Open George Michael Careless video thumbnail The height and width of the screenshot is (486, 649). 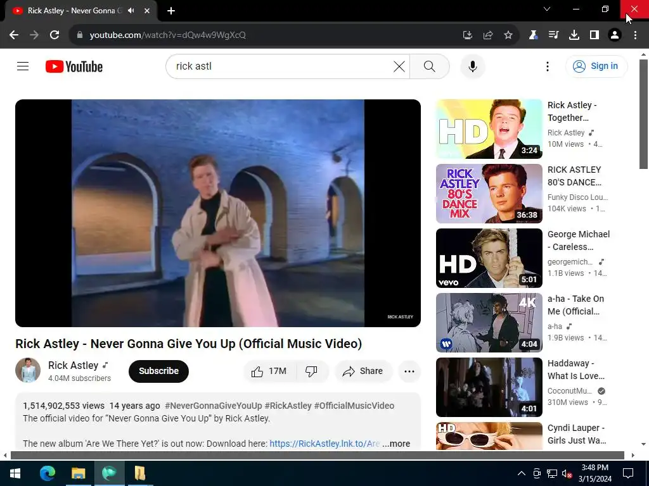pyautogui.click(x=489, y=258)
